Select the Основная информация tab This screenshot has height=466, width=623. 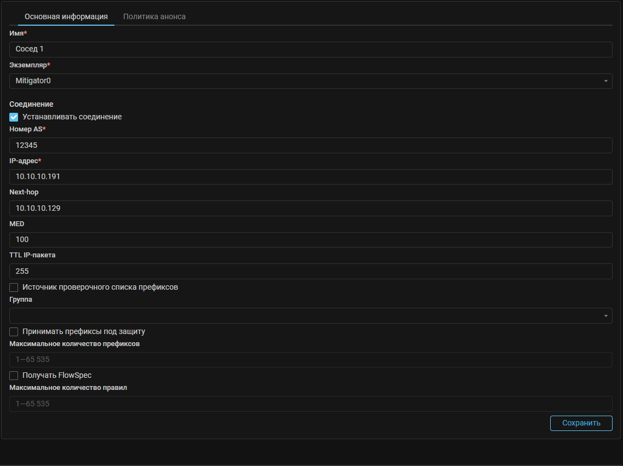click(x=66, y=16)
